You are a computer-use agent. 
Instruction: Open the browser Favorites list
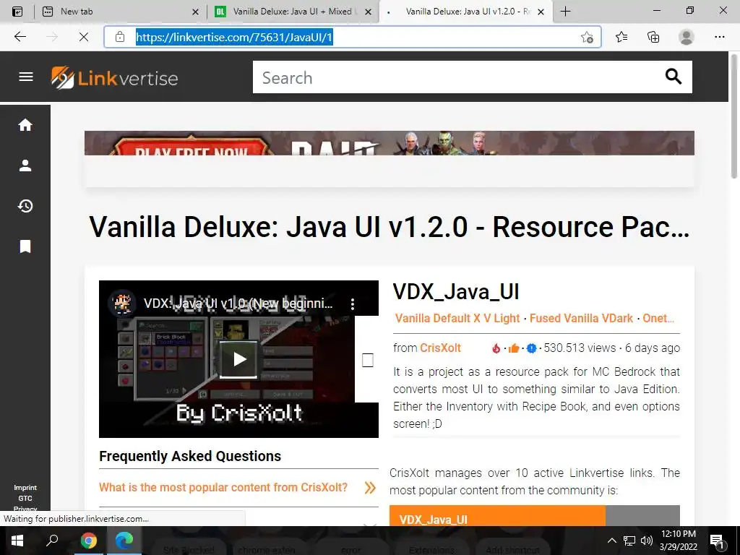click(621, 37)
